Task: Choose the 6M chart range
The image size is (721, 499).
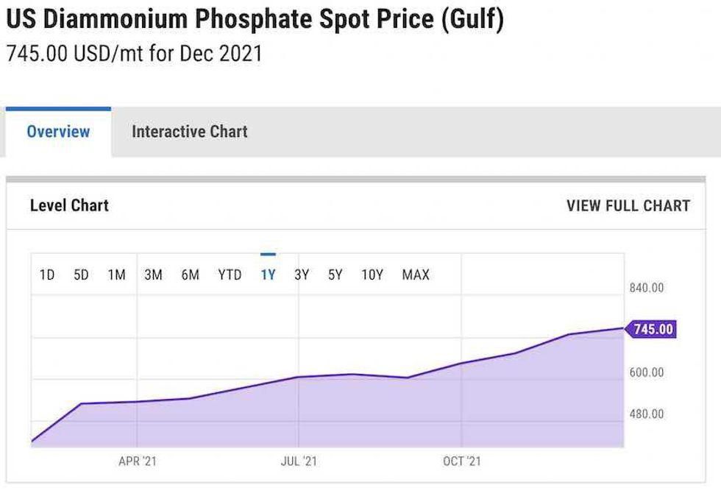Action: (190, 275)
